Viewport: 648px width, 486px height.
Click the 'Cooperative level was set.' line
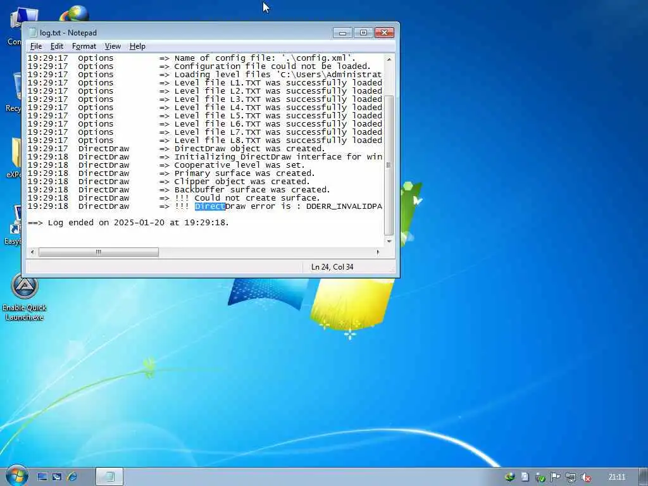(166, 165)
